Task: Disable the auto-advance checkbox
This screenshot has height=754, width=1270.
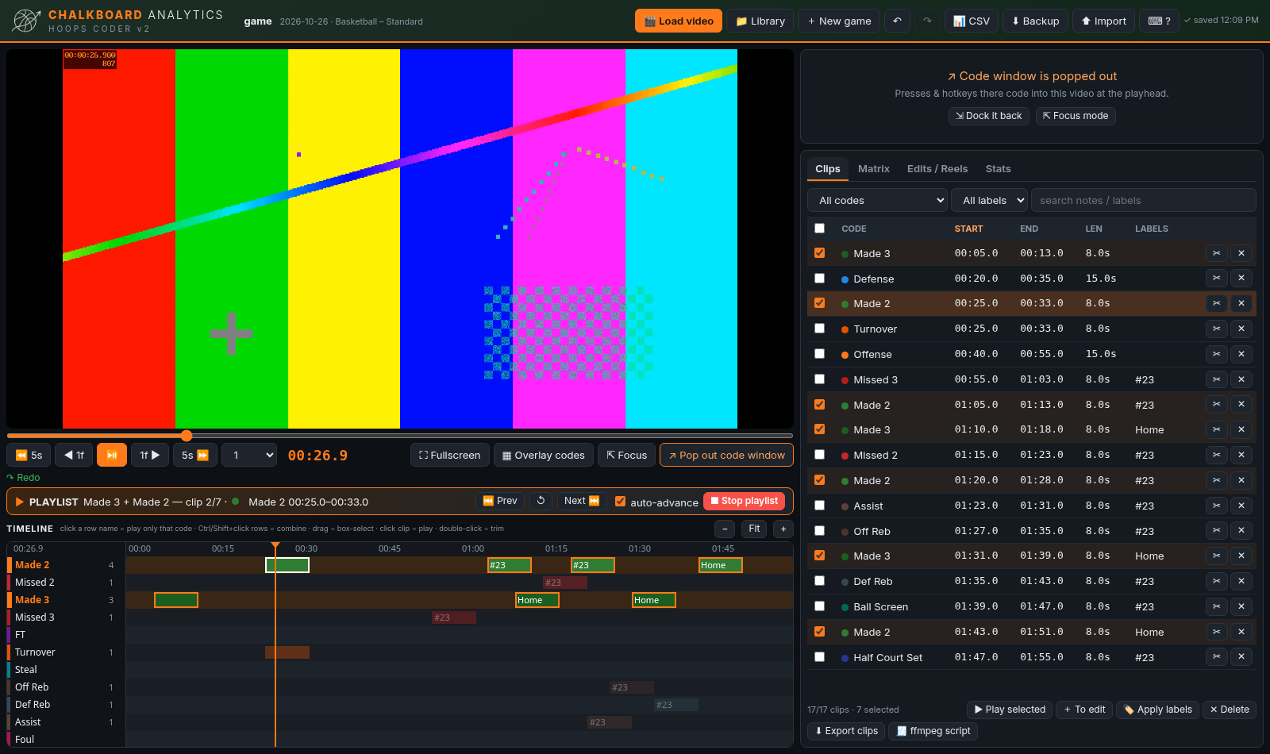Action: pyautogui.click(x=620, y=502)
